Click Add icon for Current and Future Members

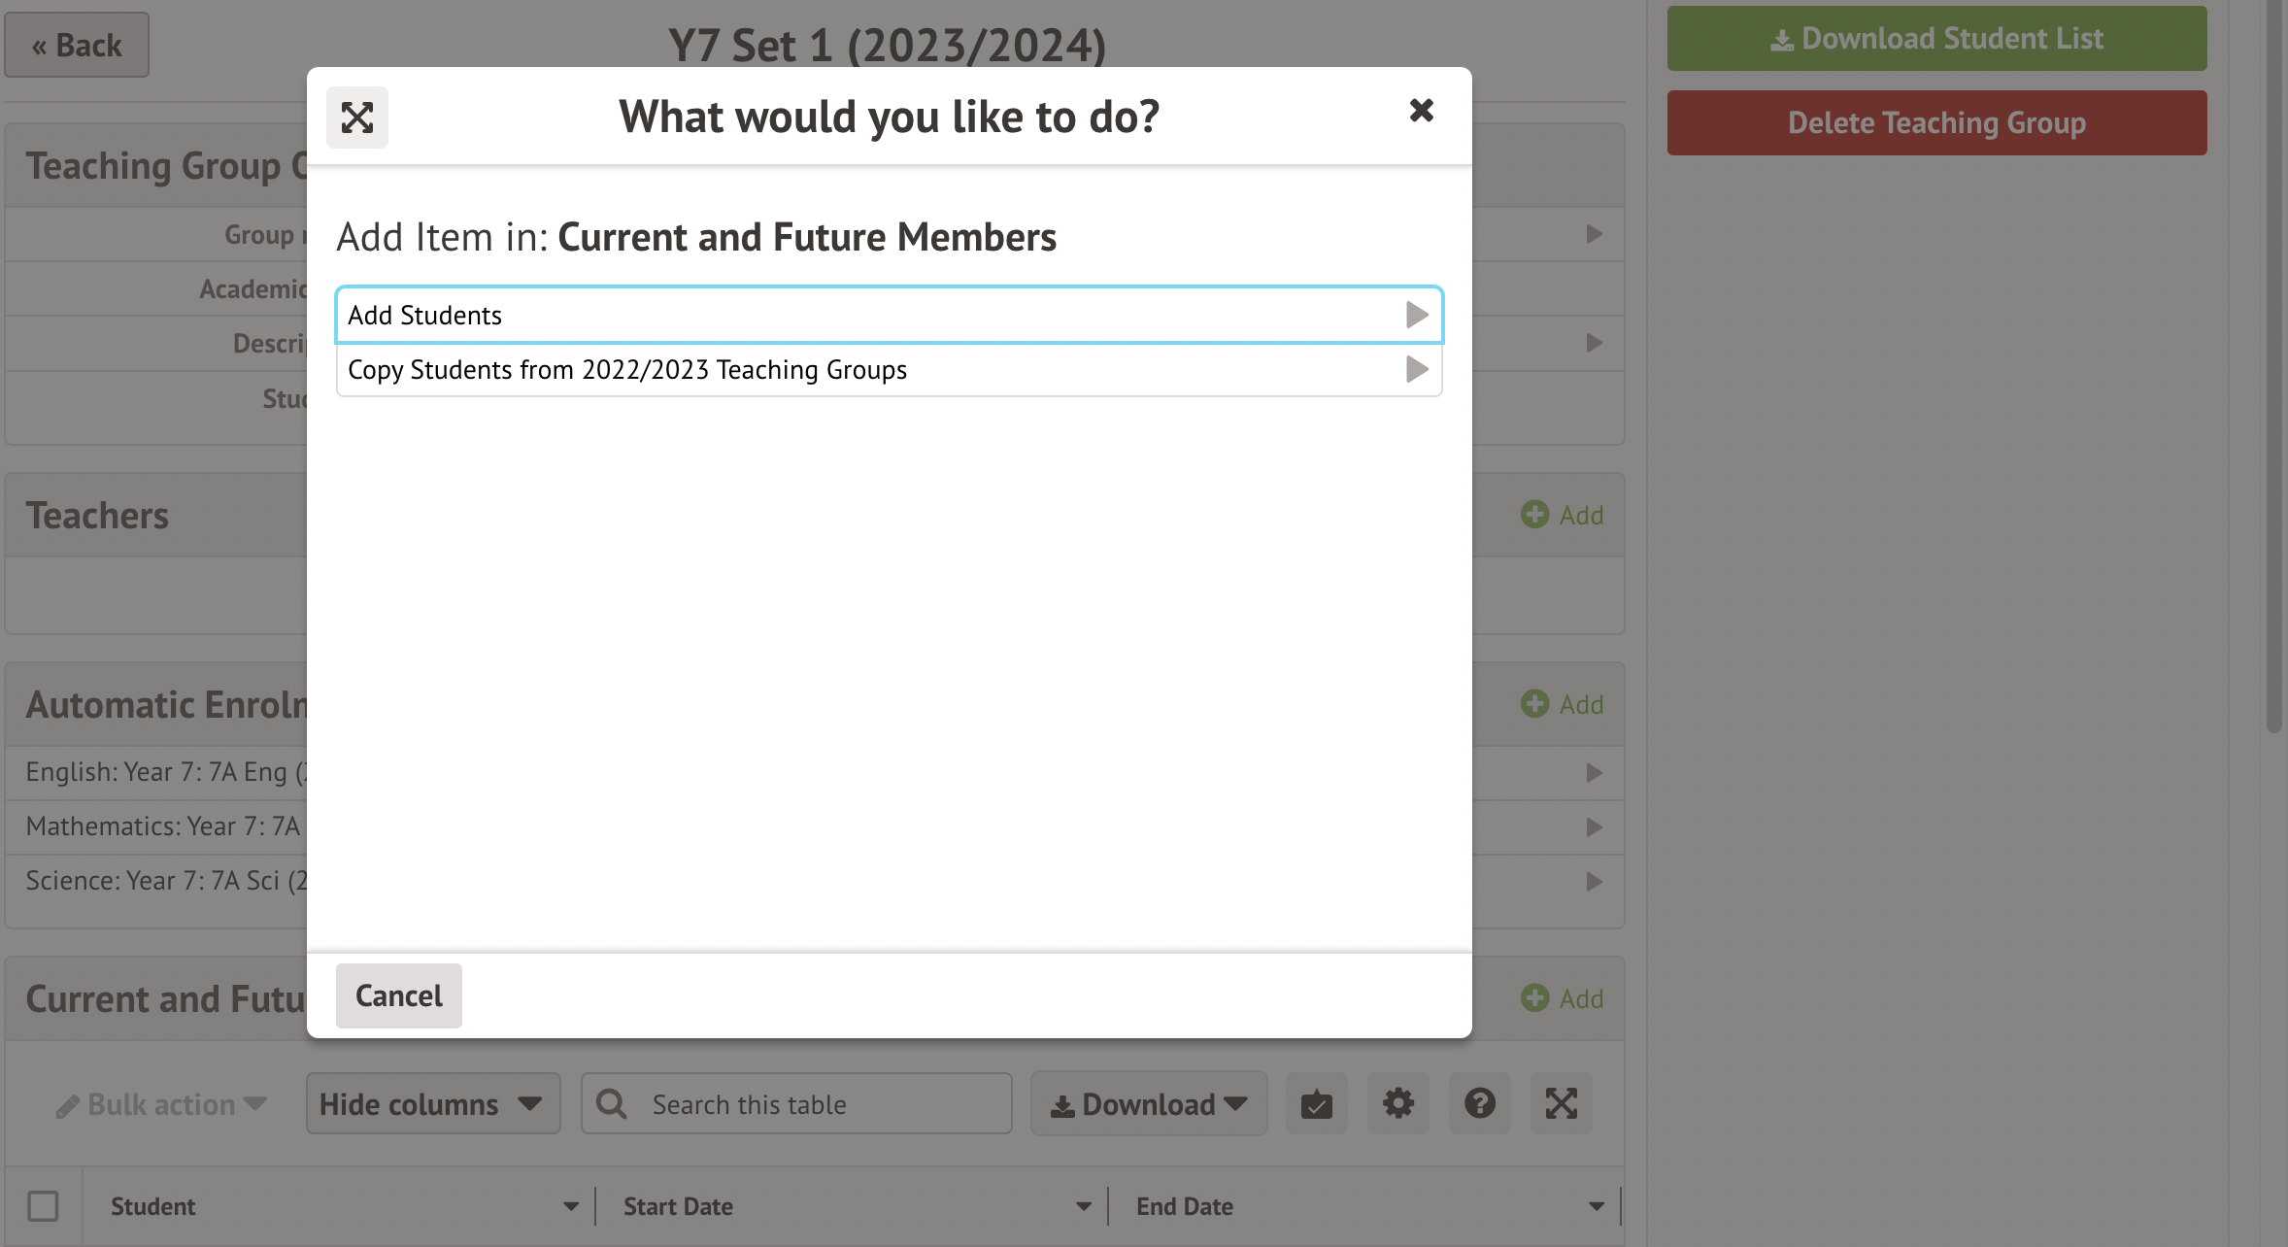tap(1562, 998)
